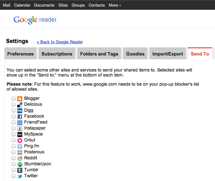Tick the StumbleUpon checkbox
Image resolution: width=215 pixels, height=181 pixels.
14,164
